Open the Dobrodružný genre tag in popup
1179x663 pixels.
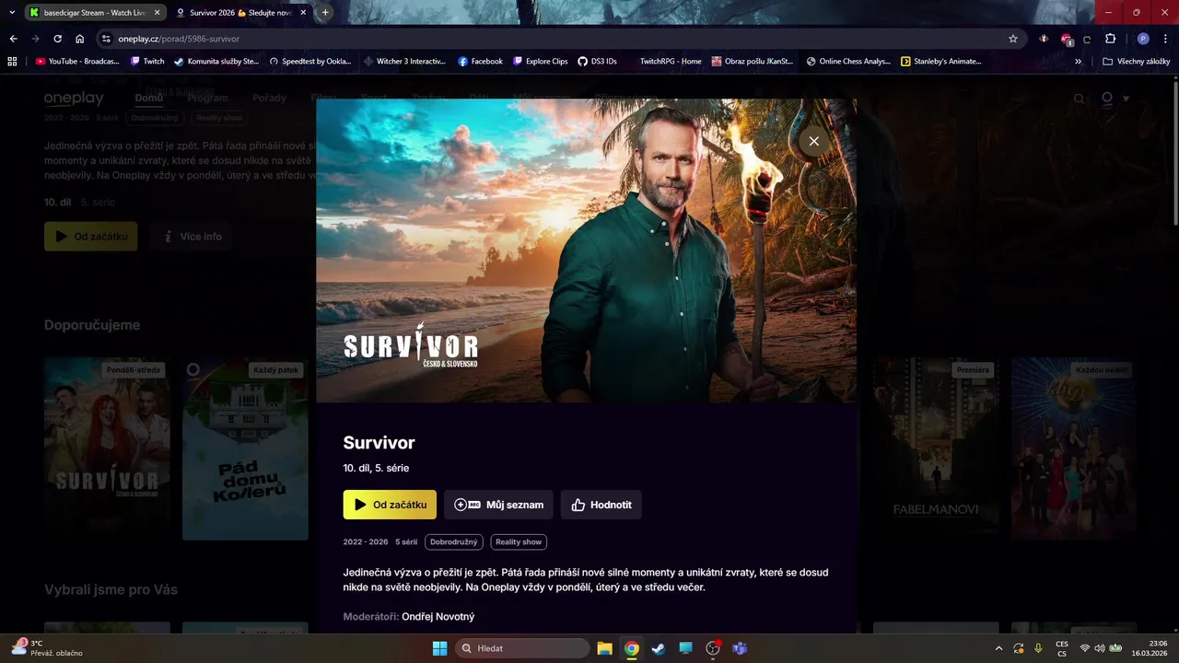[x=454, y=542]
